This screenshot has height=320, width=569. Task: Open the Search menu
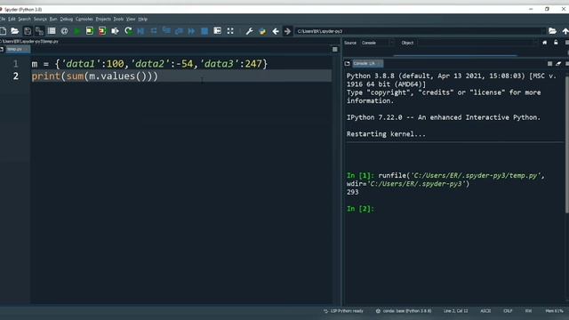pyautogui.click(x=24, y=19)
